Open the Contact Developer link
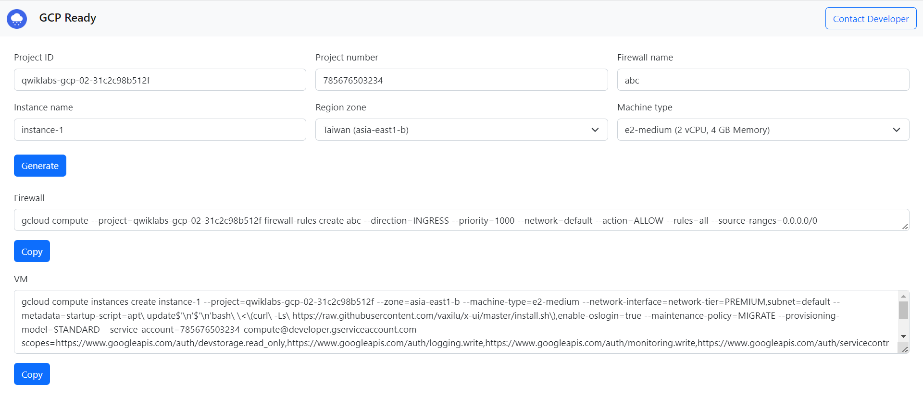The width and height of the screenshot is (923, 408). tap(871, 19)
